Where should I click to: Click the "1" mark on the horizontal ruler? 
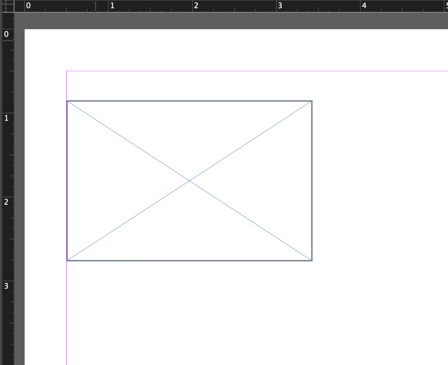(x=112, y=5)
